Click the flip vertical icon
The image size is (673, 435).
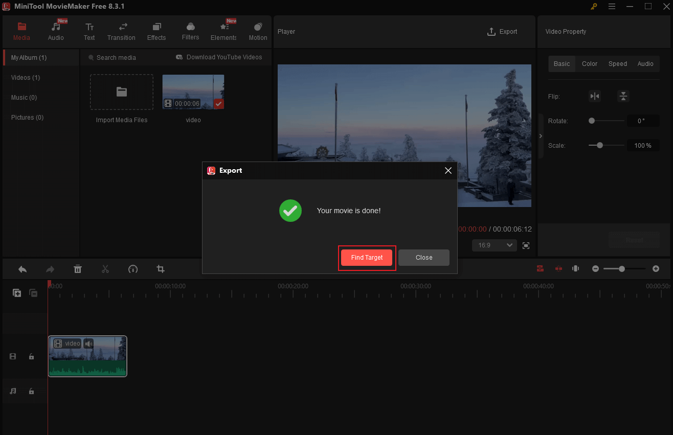623,96
